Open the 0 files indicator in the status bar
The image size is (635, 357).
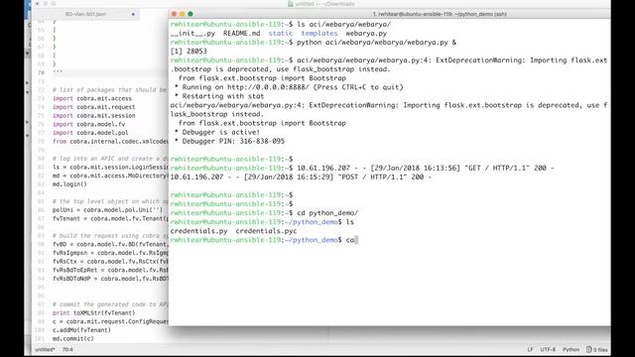(x=597, y=349)
